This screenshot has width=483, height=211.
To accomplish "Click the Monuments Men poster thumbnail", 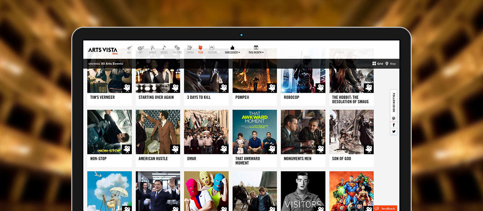I will (x=303, y=132).
